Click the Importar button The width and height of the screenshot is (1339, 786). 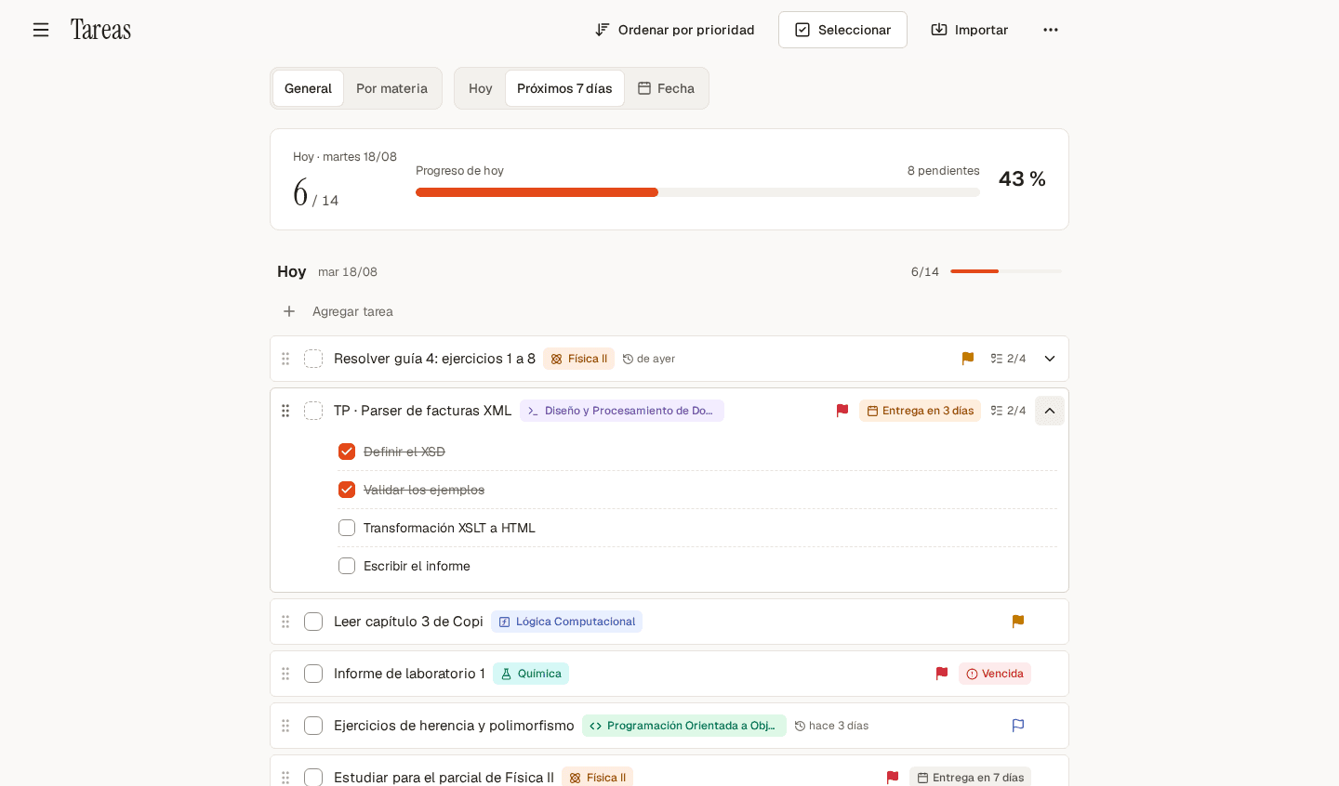970,30
